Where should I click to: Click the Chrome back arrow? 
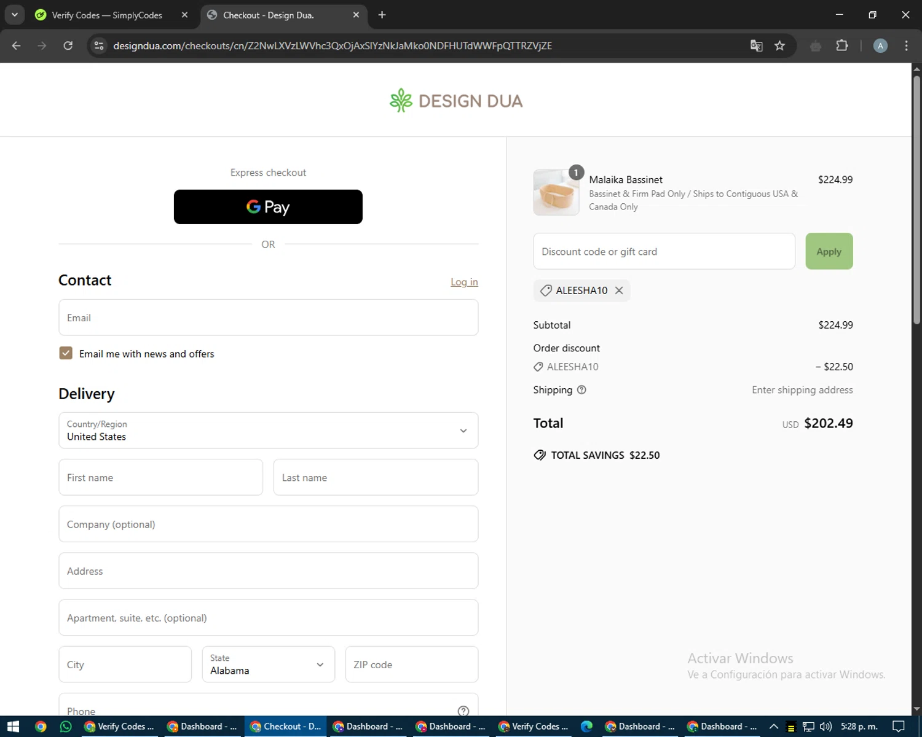click(17, 45)
